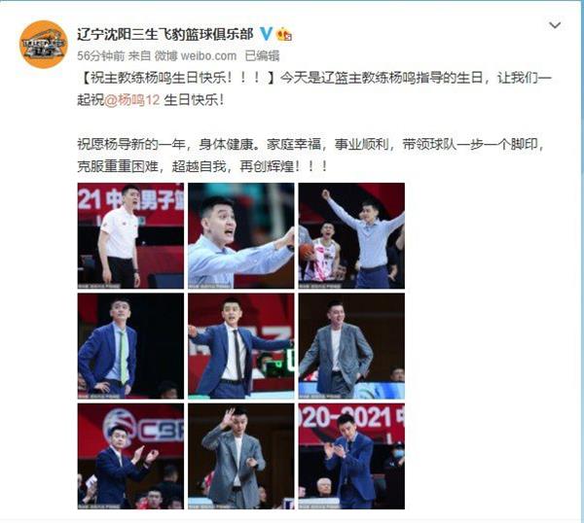Open photo of coach with both arms raised
This screenshot has width=584, height=523.
[x=351, y=236]
